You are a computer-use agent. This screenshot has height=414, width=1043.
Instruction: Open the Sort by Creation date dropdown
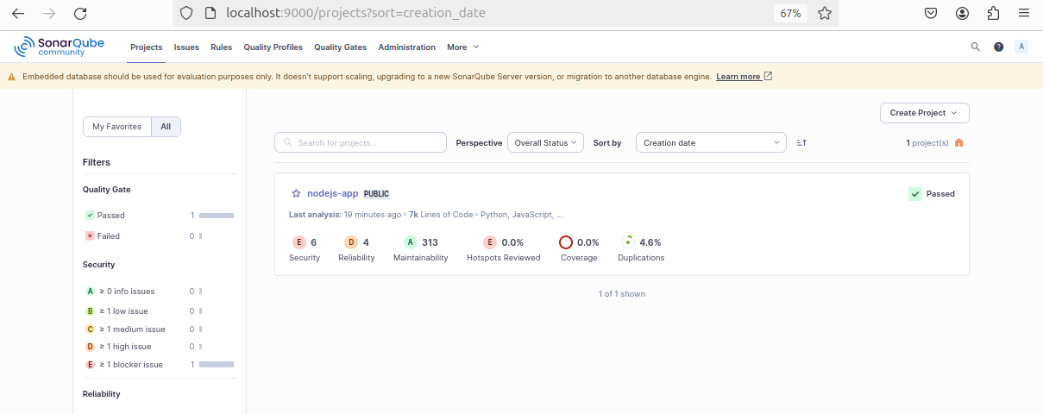[x=711, y=142]
